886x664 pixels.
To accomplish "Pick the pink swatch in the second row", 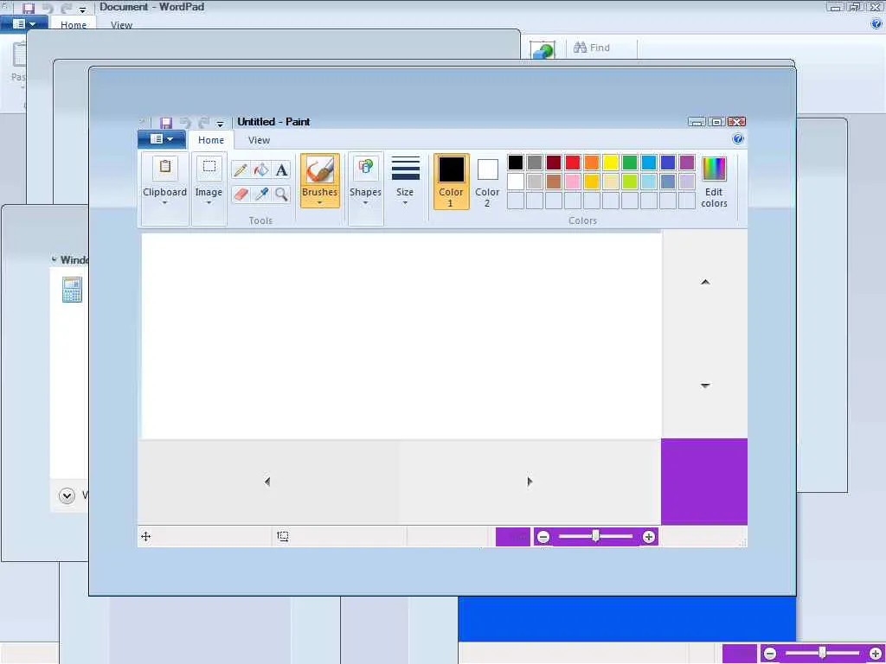I will [x=573, y=182].
